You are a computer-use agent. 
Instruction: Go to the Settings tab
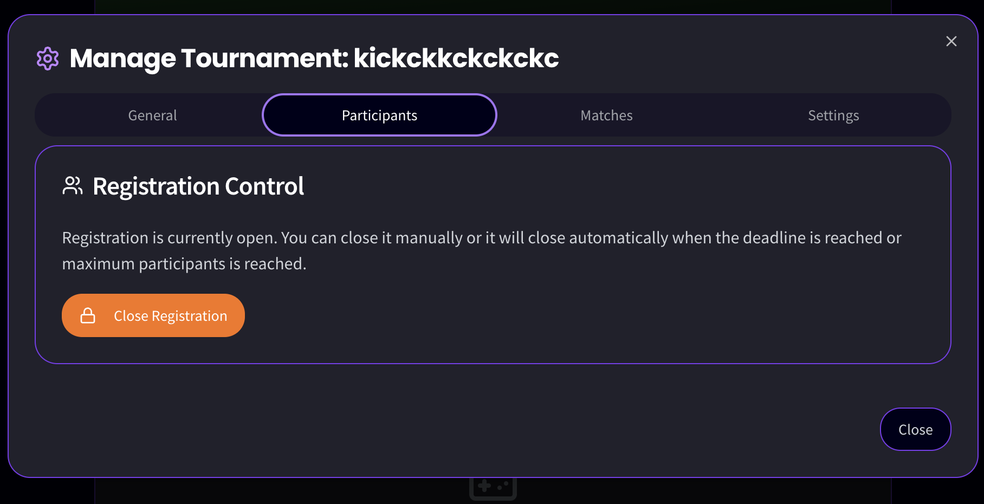click(x=833, y=115)
